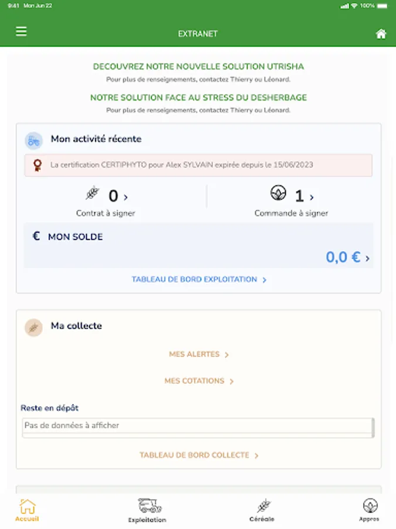
Task: Switch to the Céréale tab
Action: click(x=262, y=510)
